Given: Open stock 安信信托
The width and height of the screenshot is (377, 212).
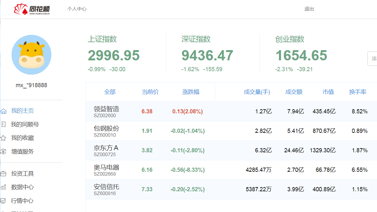Looking at the screenshot, I should pyautogui.click(x=107, y=187).
